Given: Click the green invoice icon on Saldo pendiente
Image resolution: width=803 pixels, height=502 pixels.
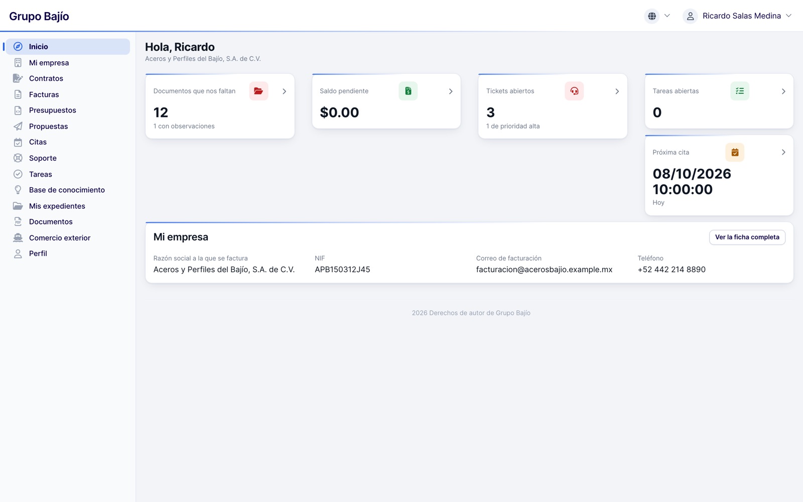Looking at the screenshot, I should 408,91.
